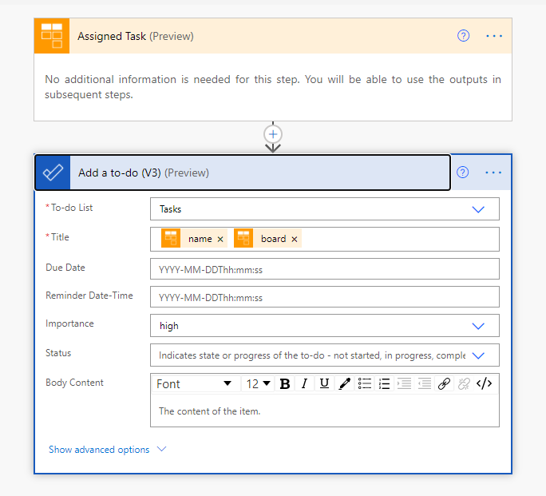
Task: Open the text highlight color pen tool
Action: [344, 384]
